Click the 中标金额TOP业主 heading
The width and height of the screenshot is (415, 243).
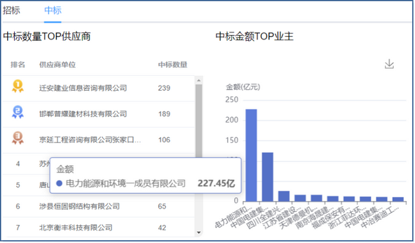coord(254,36)
